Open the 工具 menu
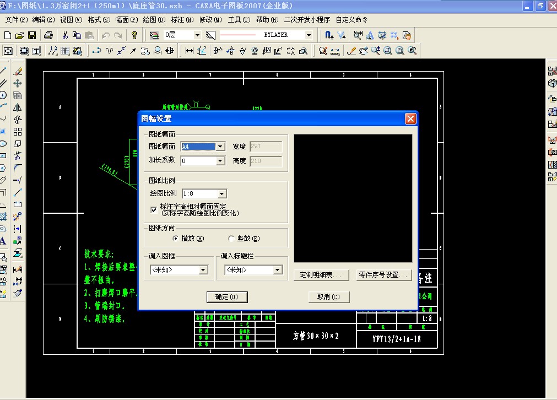The height and width of the screenshot is (400, 557). click(x=239, y=20)
